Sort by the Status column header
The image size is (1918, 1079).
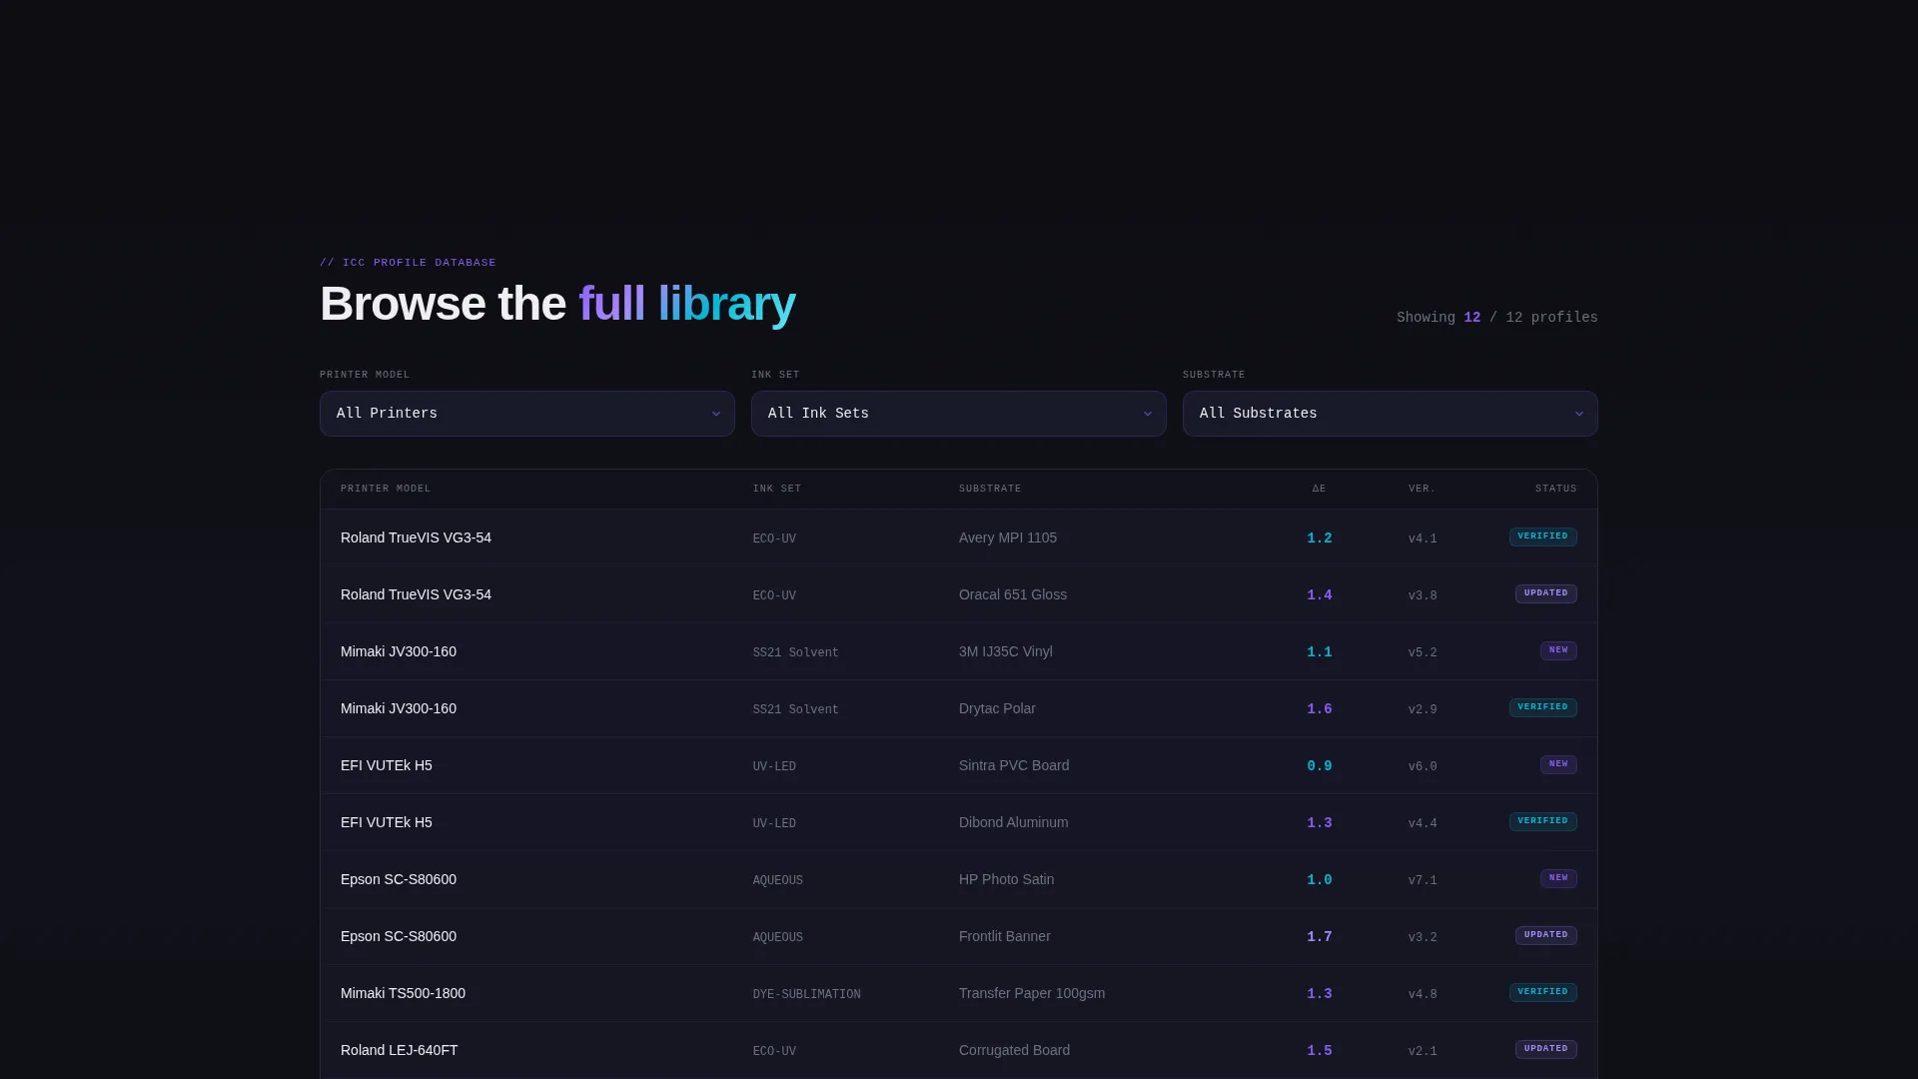[1555, 489]
